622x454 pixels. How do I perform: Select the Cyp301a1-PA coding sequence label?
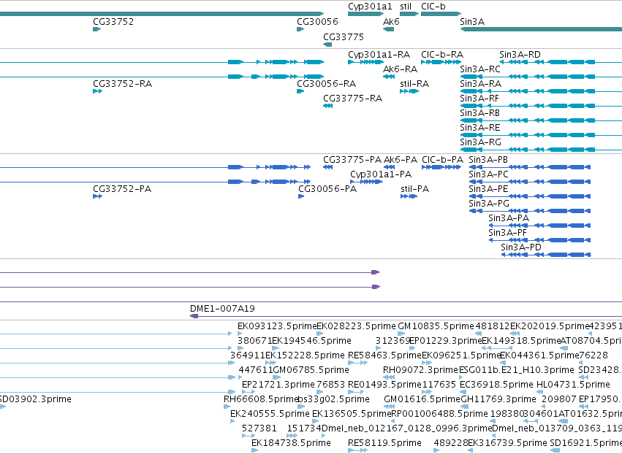click(381, 174)
